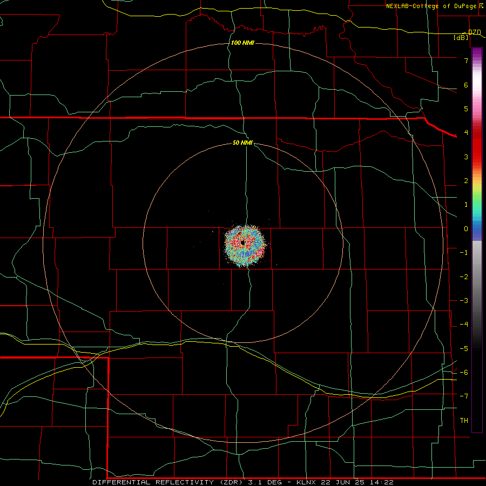The width and height of the screenshot is (486, 486).
Task: Click the -7 value on the color scale
Action: [464, 396]
